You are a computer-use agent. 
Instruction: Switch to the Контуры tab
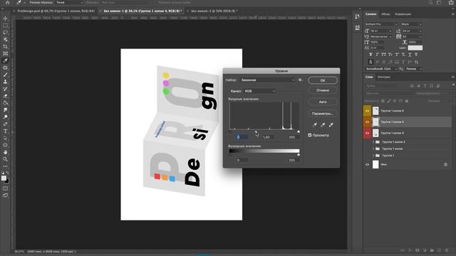click(383, 77)
